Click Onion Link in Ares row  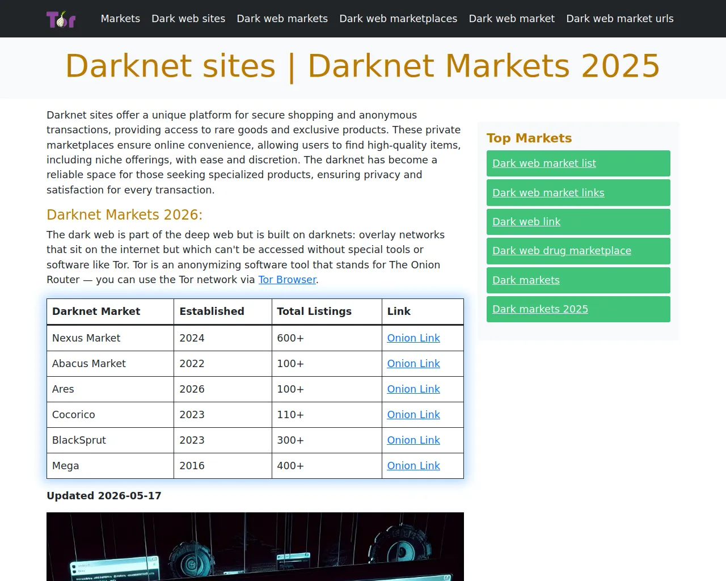pos(413,389)
